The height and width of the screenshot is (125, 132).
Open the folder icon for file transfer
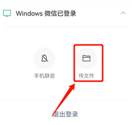[x=86, y=58]
